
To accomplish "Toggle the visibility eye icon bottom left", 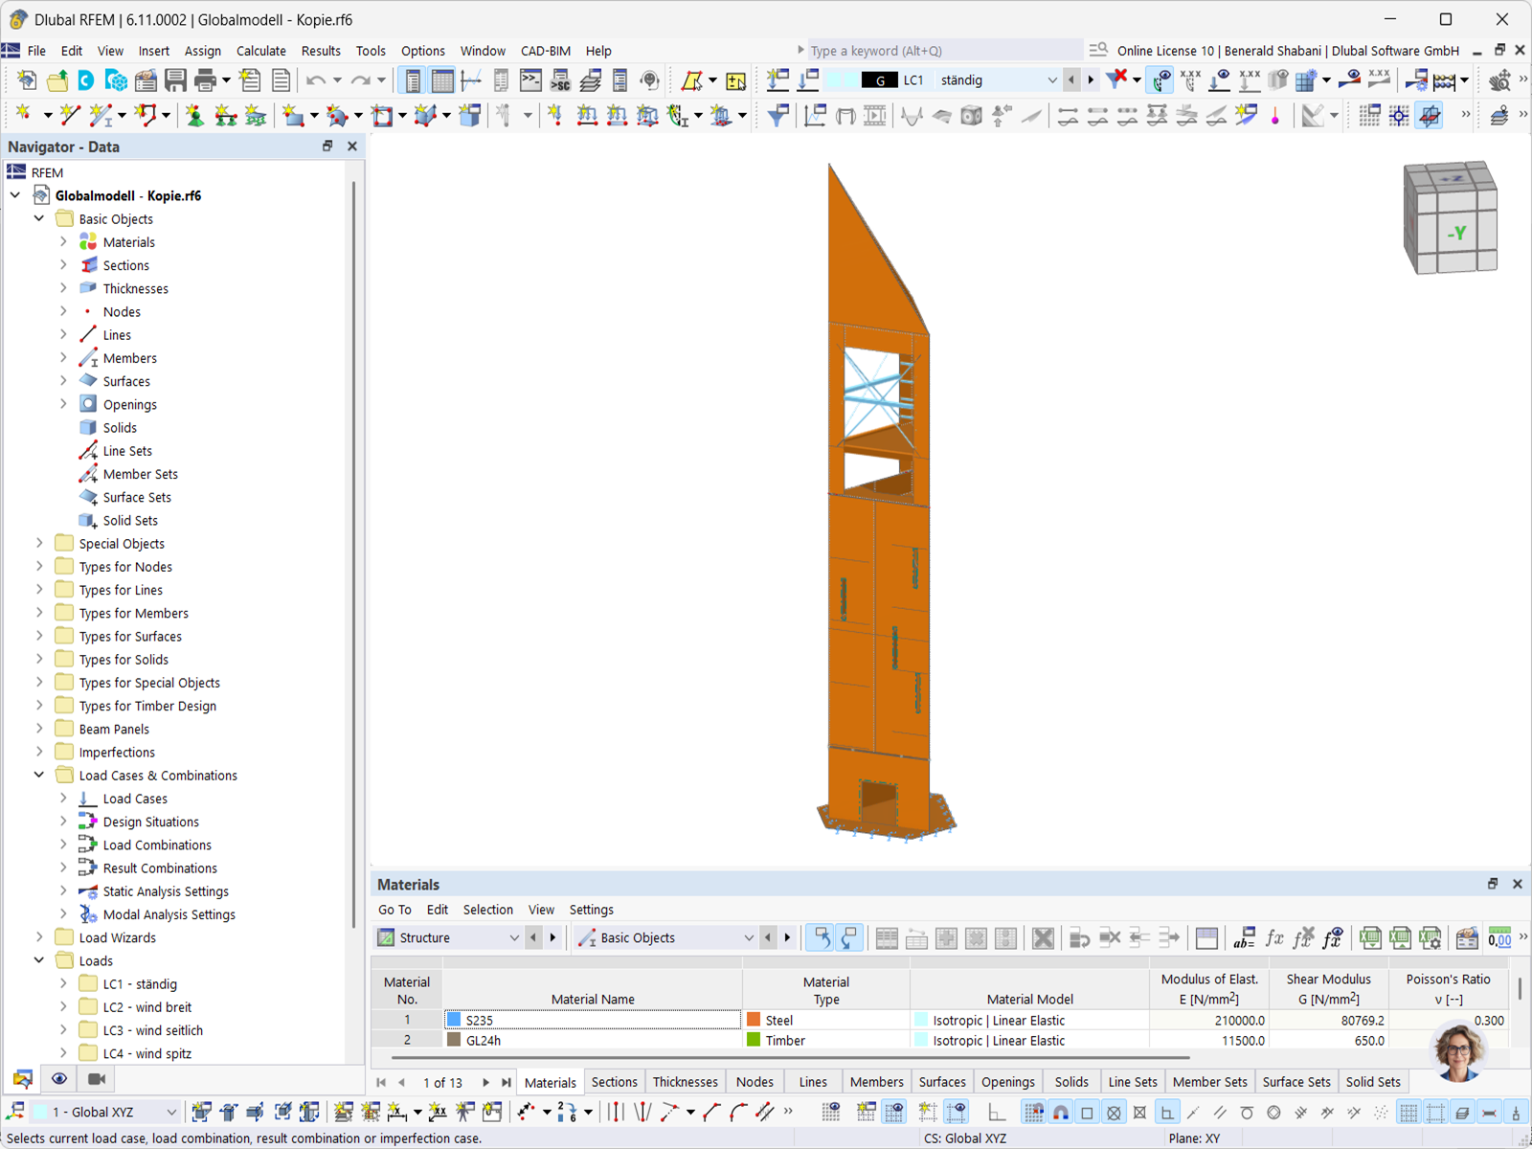I will (58, 1079).
